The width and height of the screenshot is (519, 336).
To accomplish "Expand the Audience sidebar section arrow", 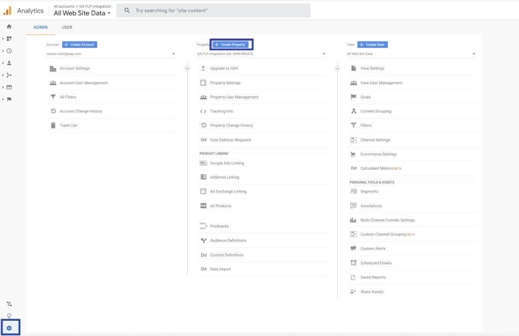I will click(x=3, y=63).
